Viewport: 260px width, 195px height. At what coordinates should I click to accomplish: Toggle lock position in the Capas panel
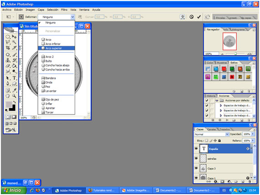[215, 140]
